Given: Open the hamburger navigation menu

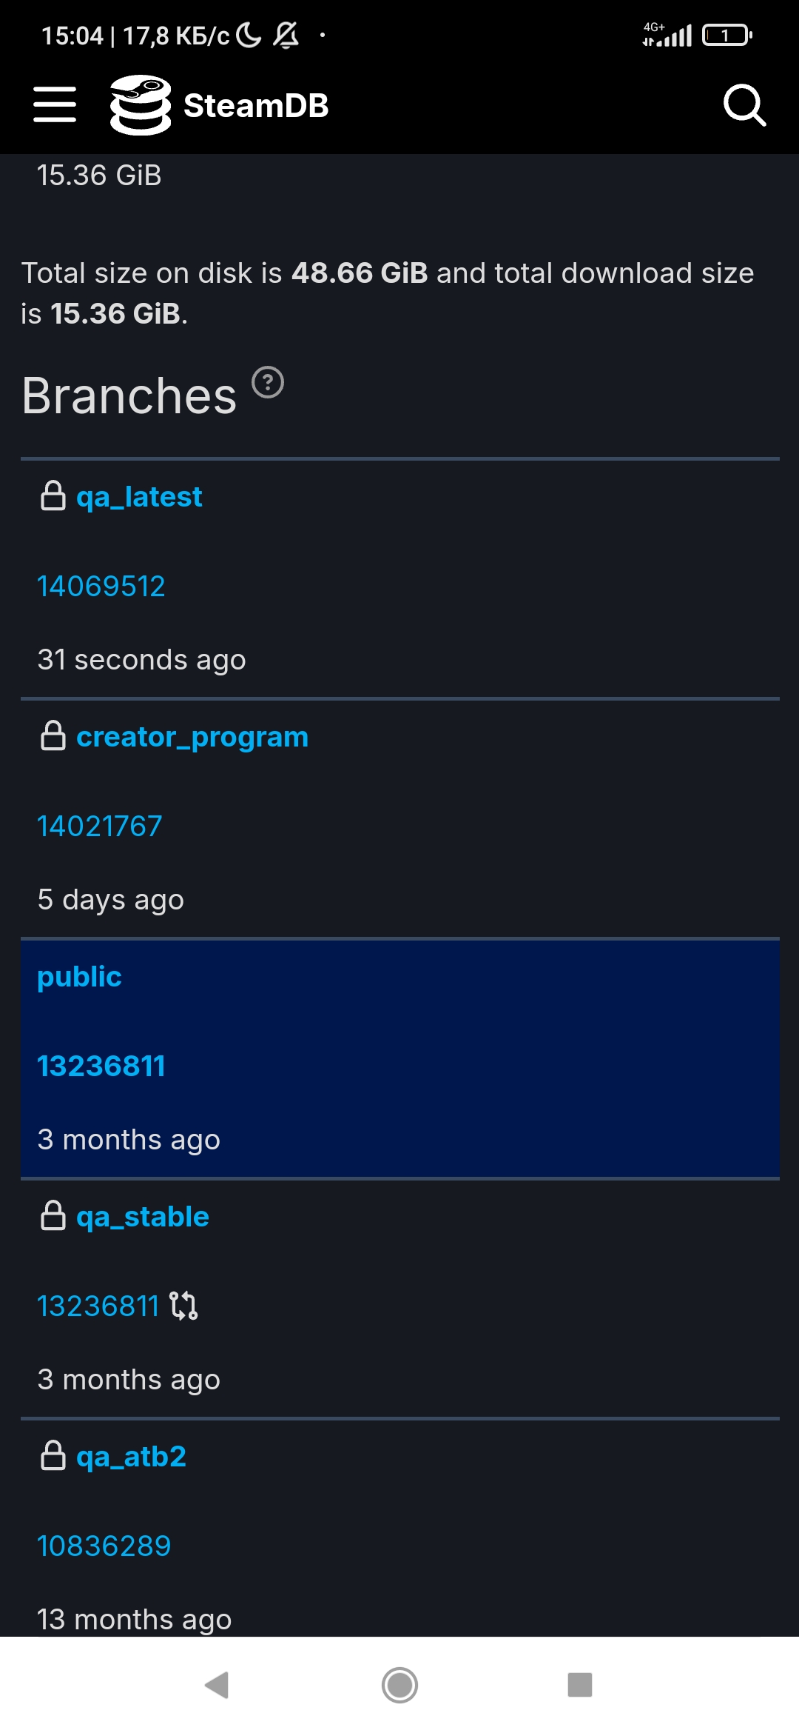Looking at the screenshot, I should point(55,104).
